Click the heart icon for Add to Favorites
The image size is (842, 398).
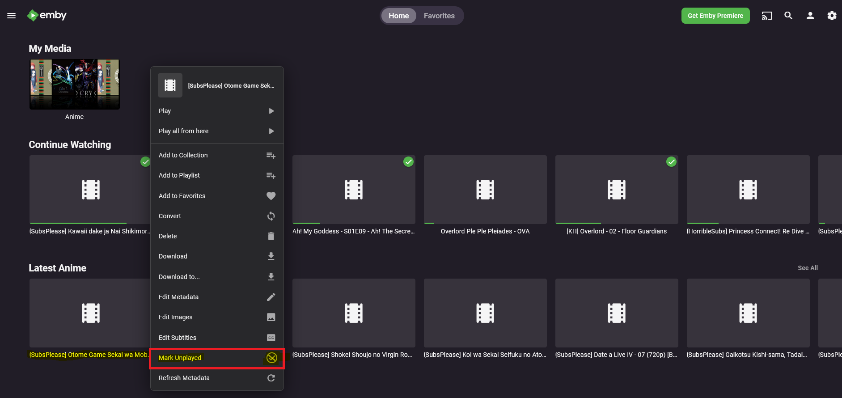pos(271,196)
